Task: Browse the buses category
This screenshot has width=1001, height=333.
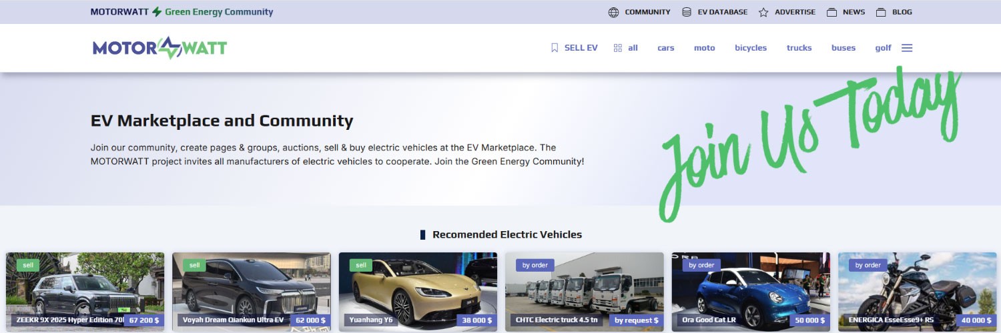Action: (x=843, y=48)
